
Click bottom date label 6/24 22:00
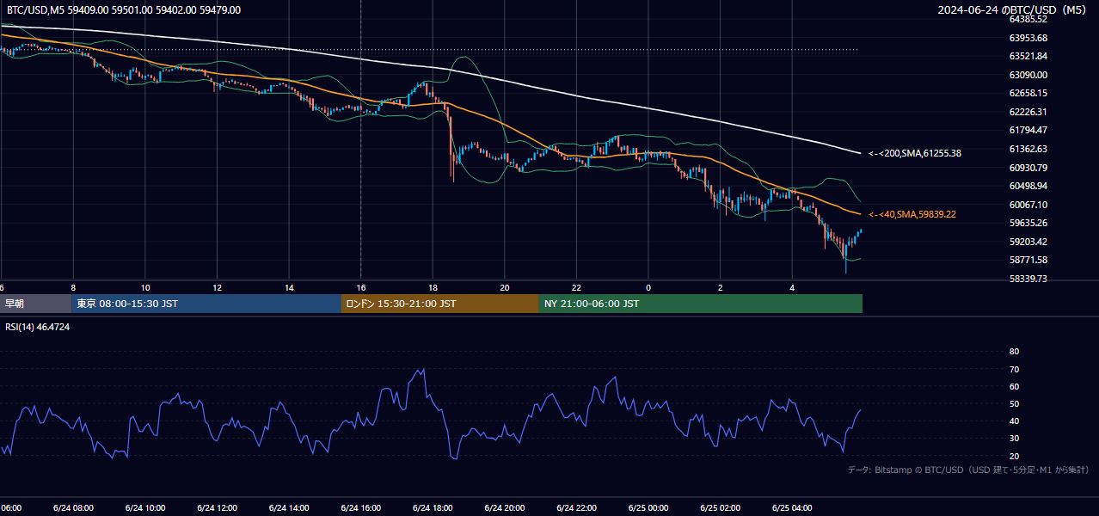pos(576,507)
